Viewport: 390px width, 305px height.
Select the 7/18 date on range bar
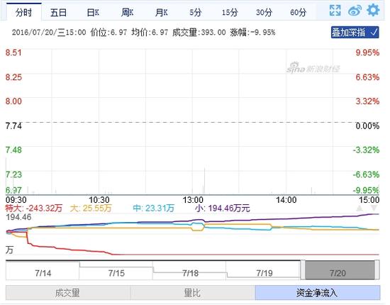[190, 273]
